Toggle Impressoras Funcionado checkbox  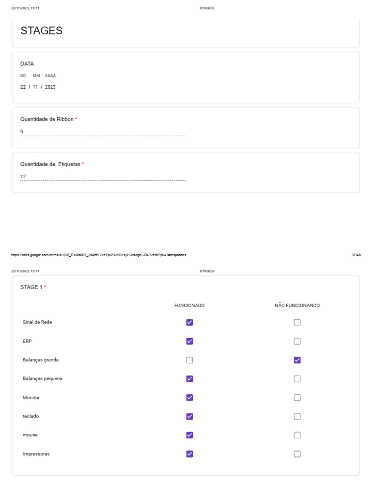(x=189, y=454)
